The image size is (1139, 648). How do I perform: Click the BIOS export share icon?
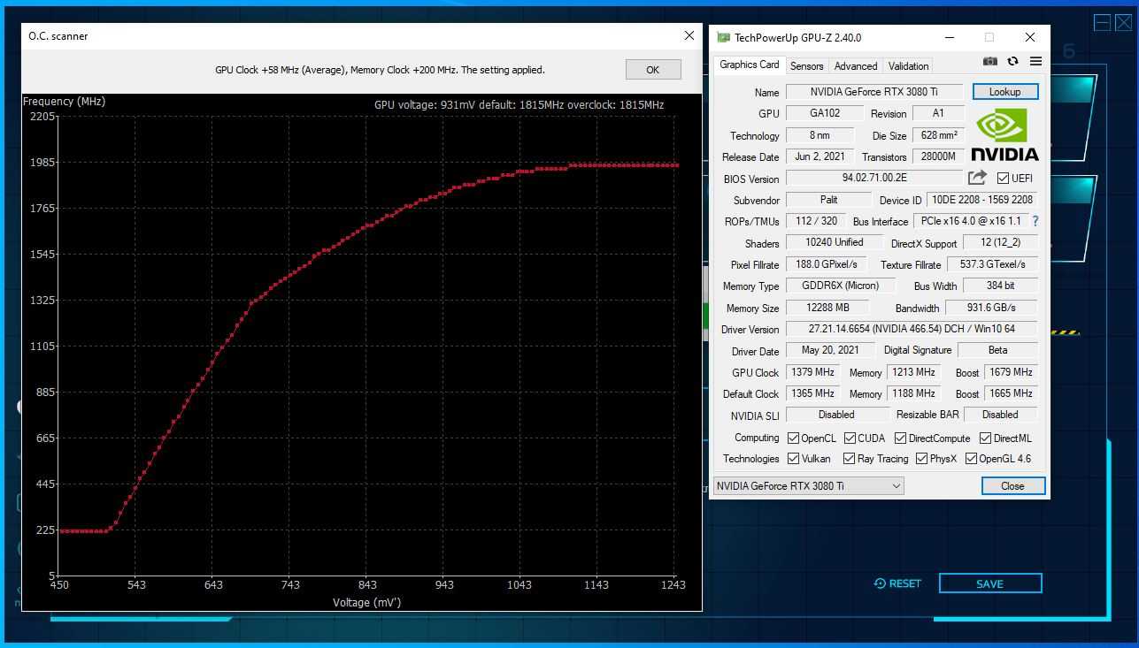point(977,178)
